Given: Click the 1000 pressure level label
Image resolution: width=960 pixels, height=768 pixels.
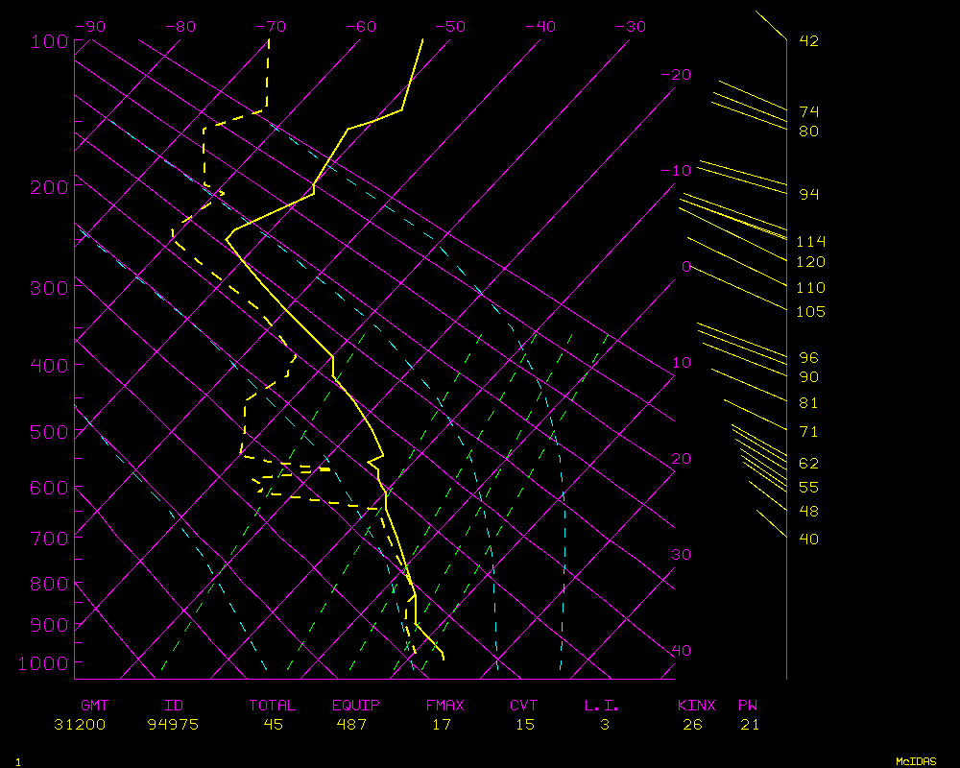Looking at the screenshot, I should coord(44,663).
